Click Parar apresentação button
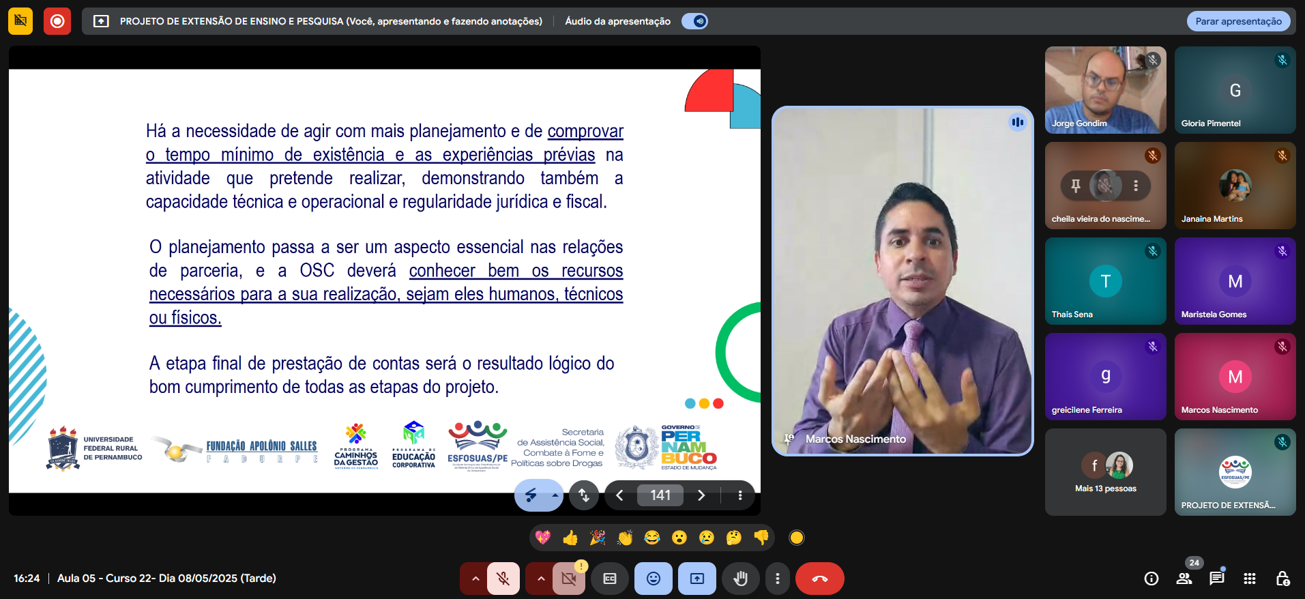This screenshot has width=1305, height=599. click(x=1238, y=21)
